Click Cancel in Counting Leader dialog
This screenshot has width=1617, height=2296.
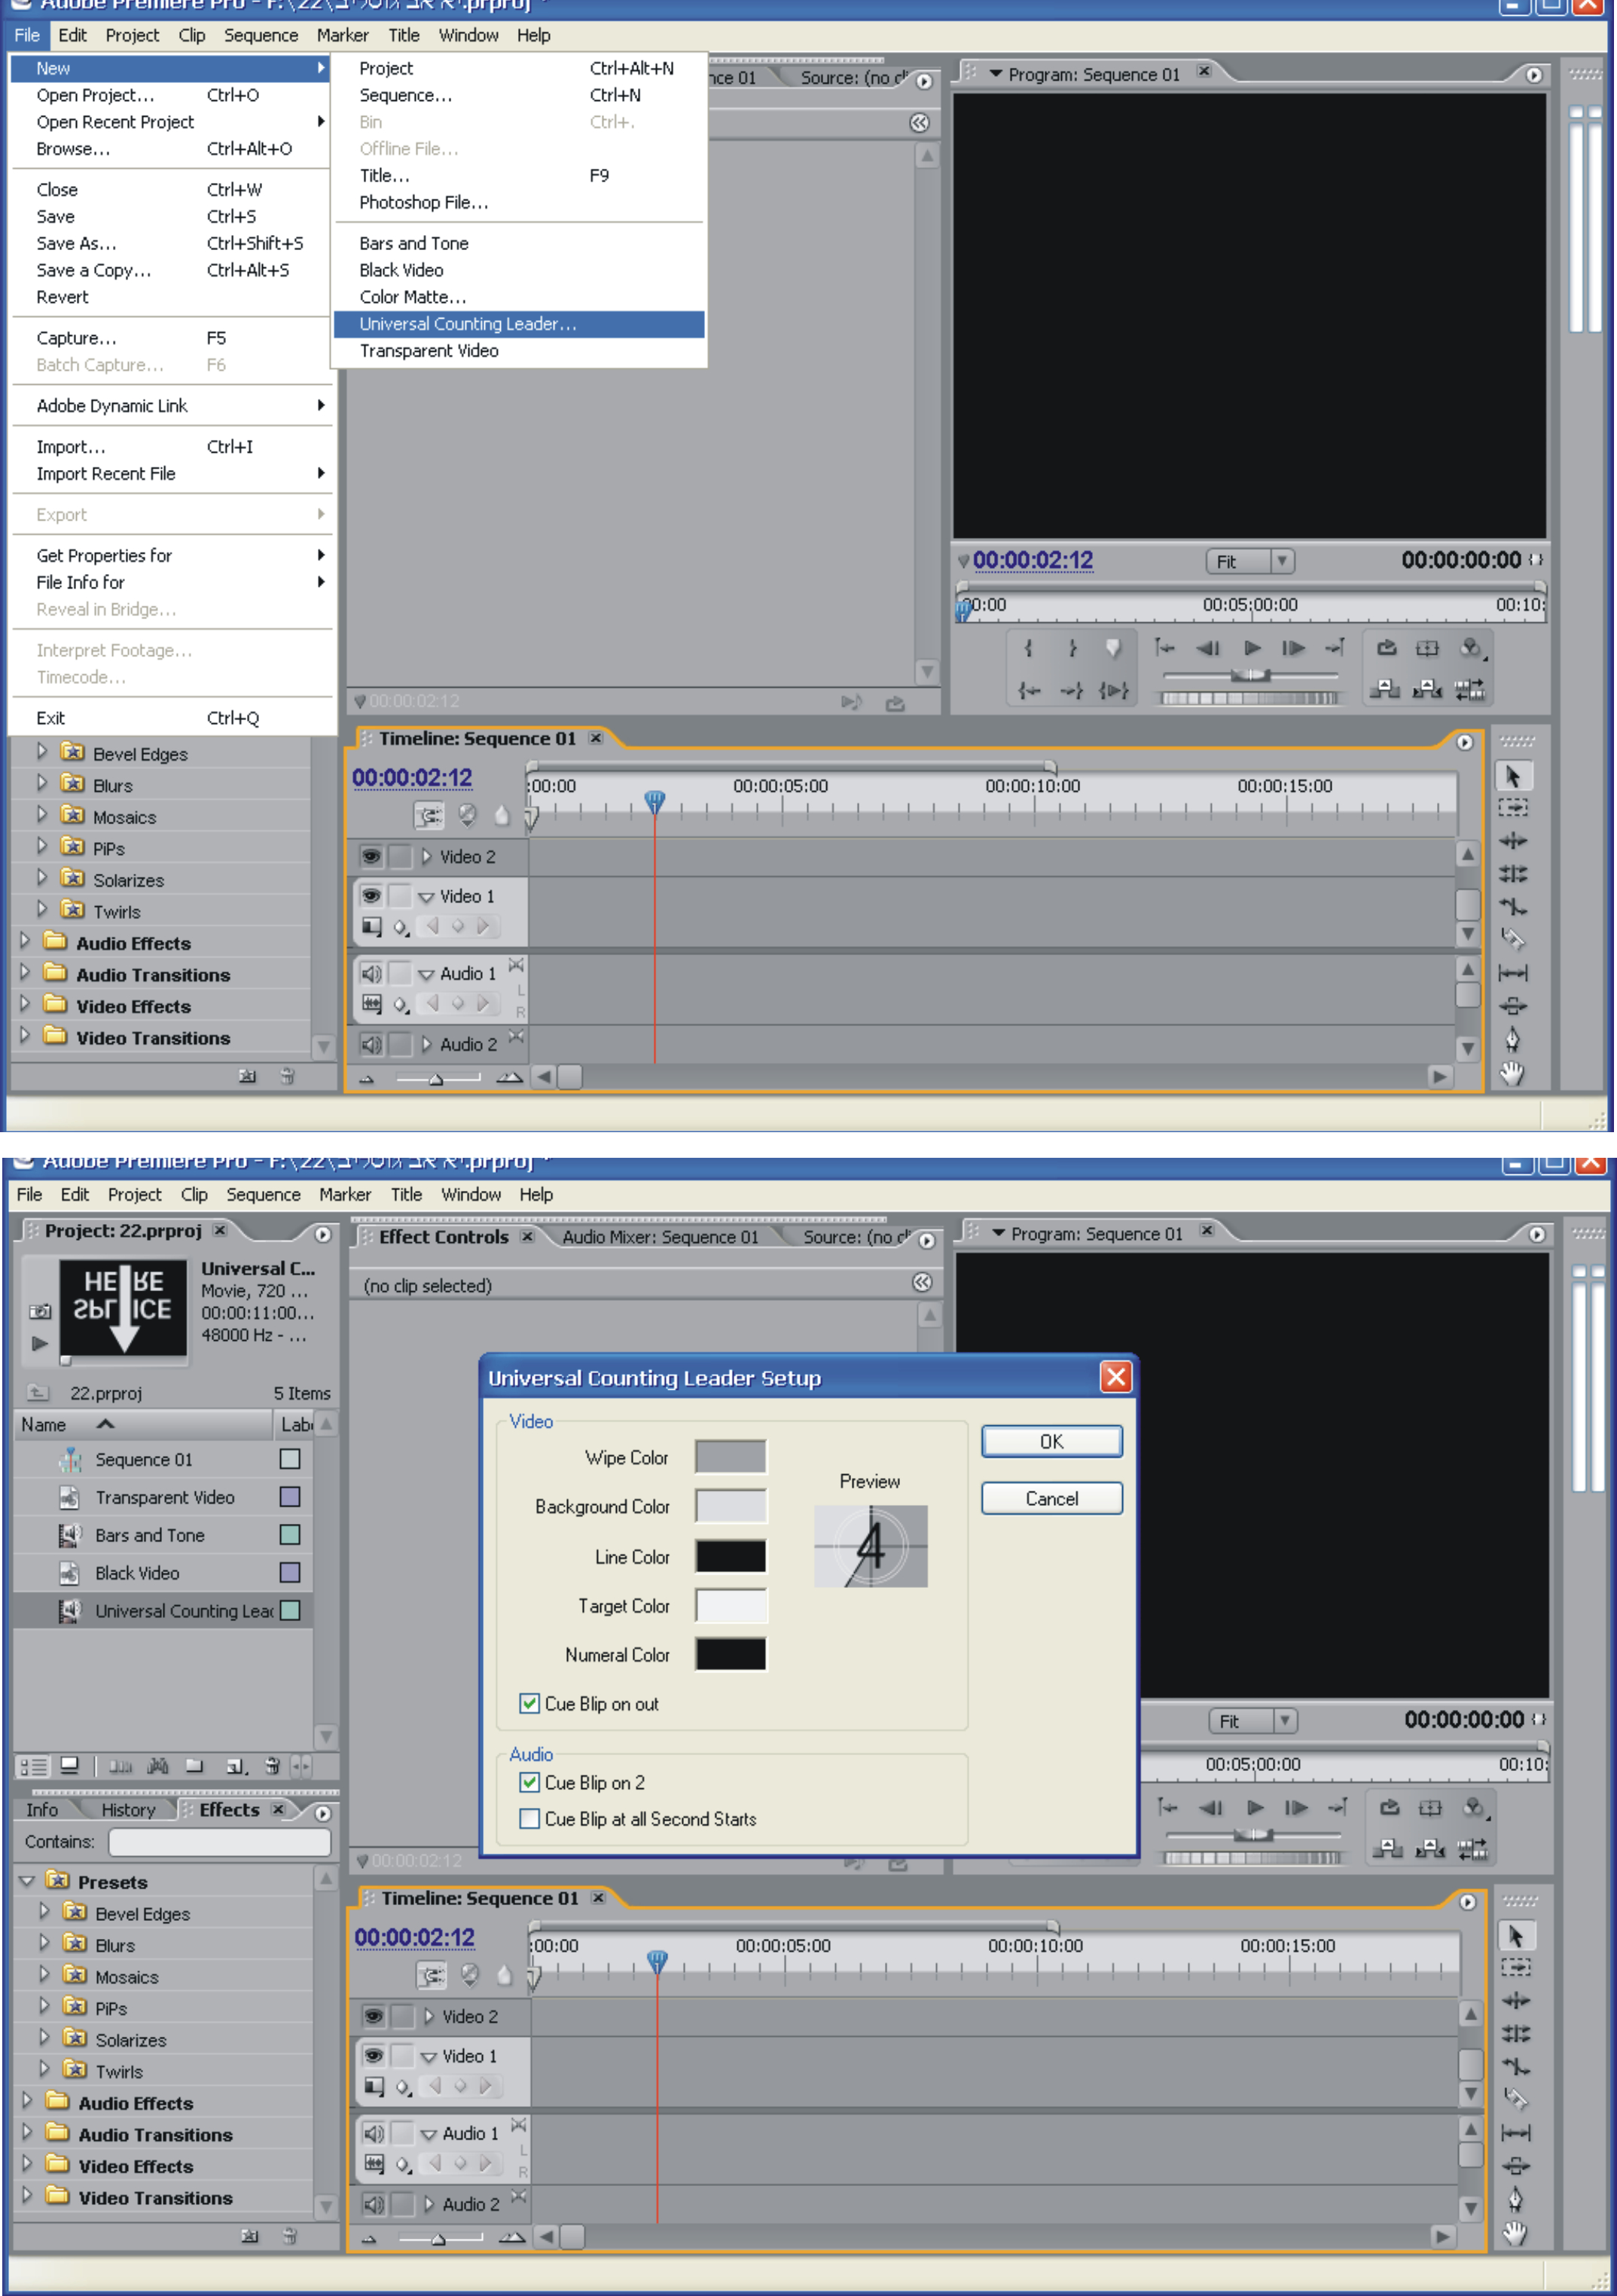click(x=1051, y=1498)
